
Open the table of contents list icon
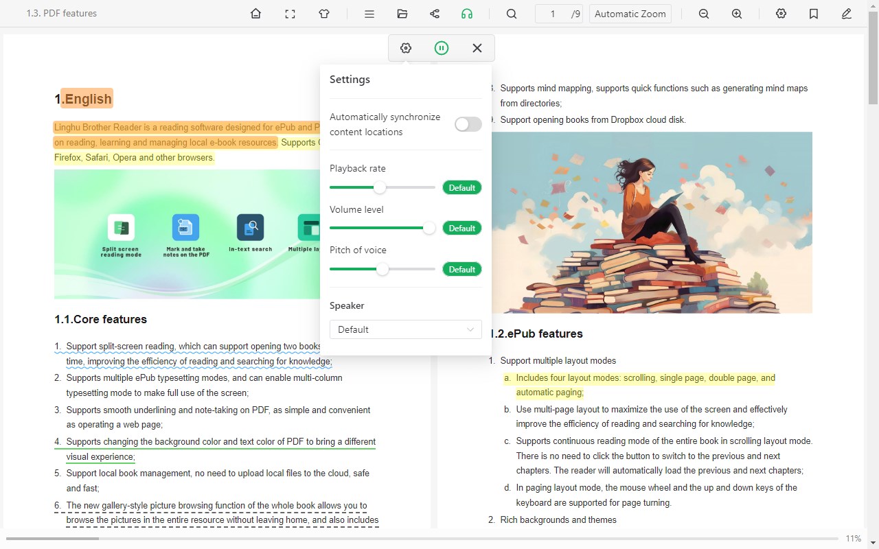point(369,14)
